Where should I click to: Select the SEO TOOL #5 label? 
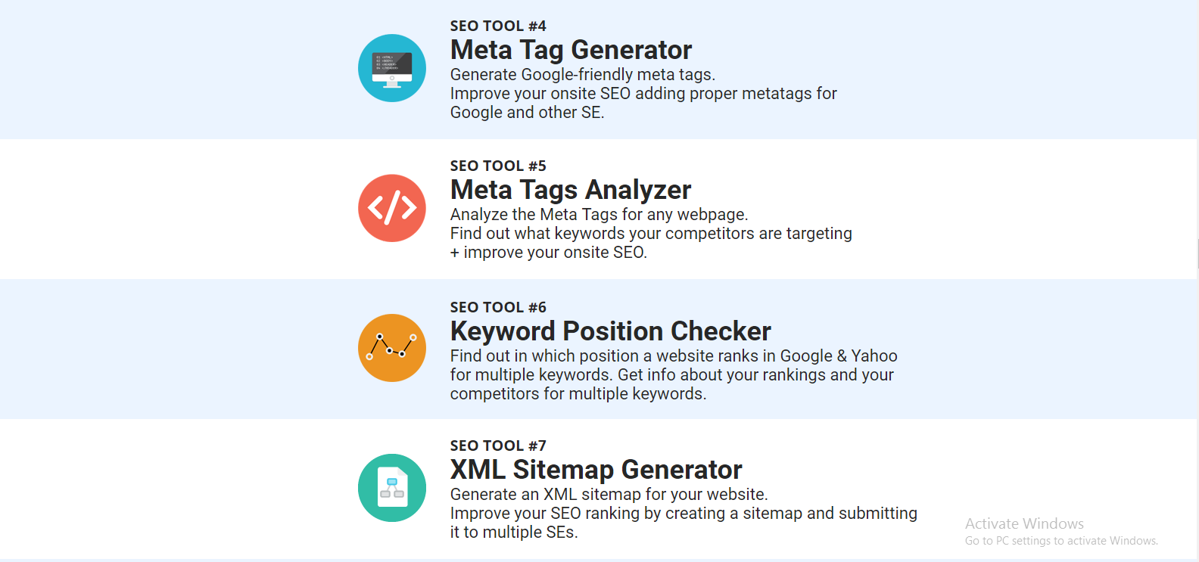tap(498, 166)
